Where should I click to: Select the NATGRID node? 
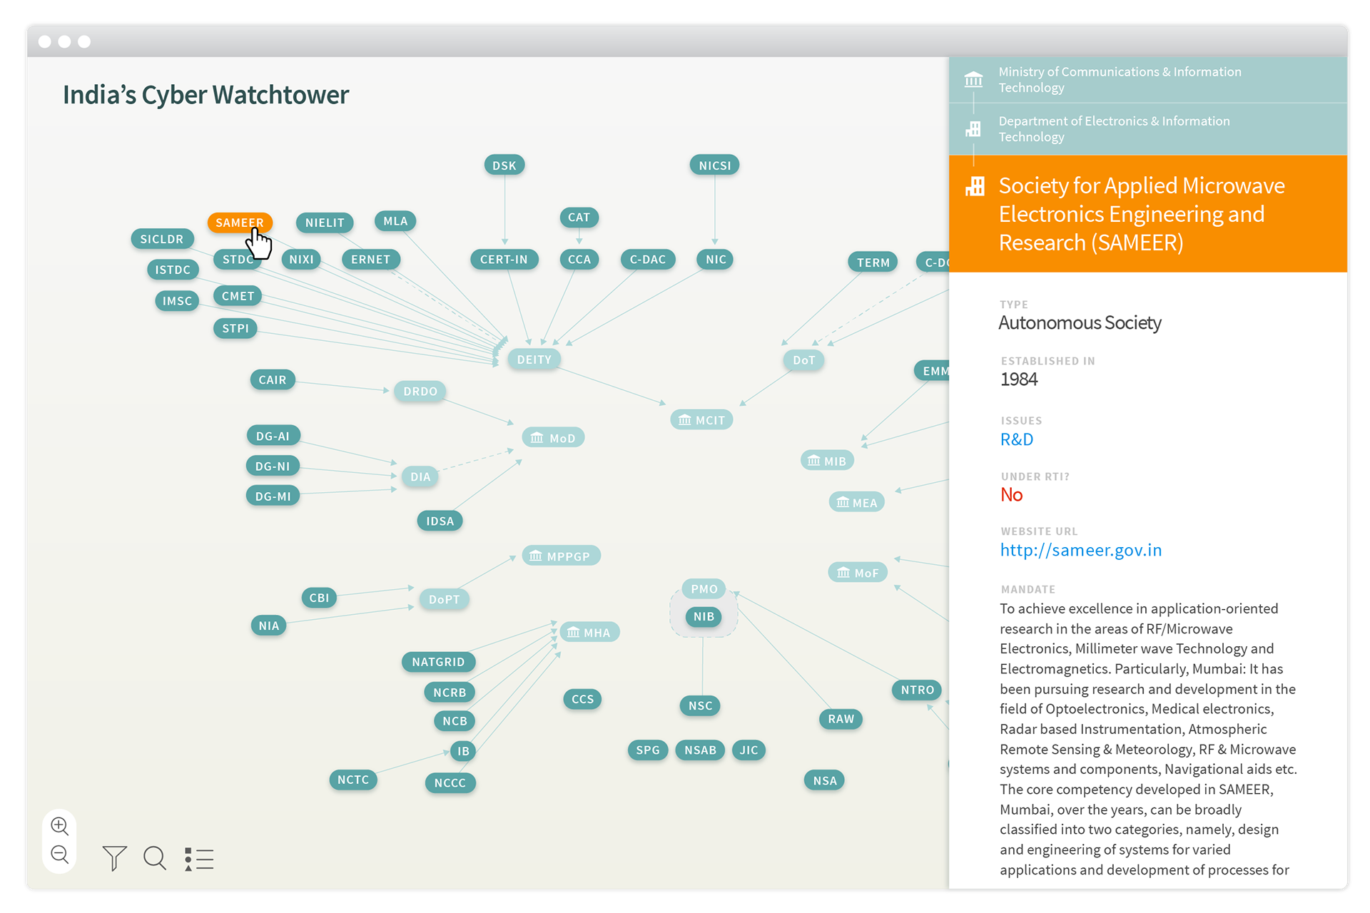click(x=438, y=662)
